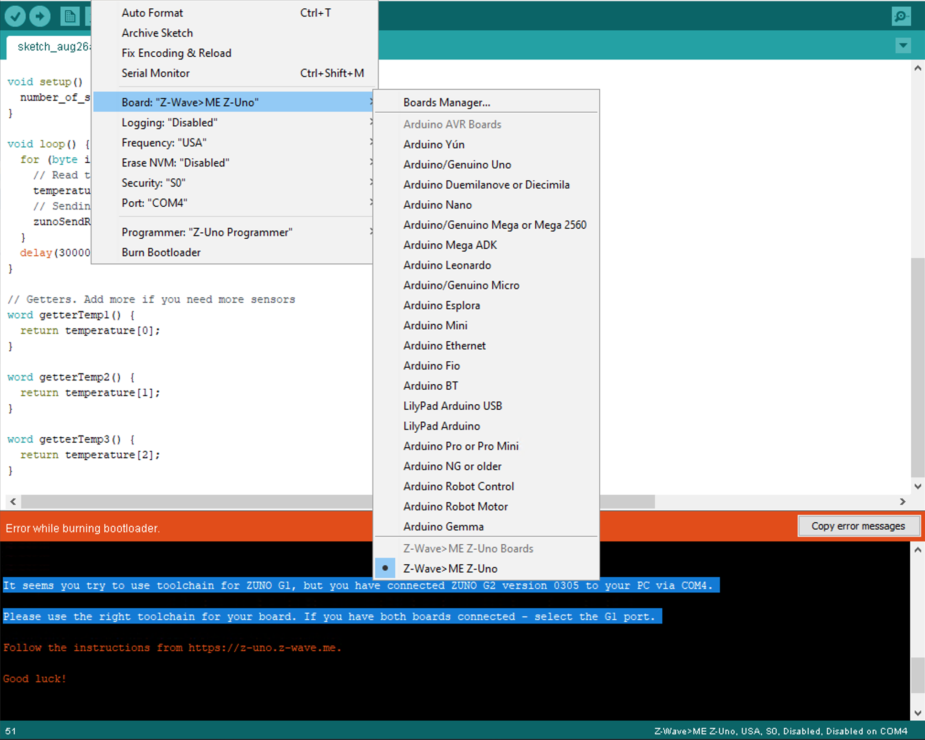Select Arduino/Genuino Micro board

[x=486, y=285]
